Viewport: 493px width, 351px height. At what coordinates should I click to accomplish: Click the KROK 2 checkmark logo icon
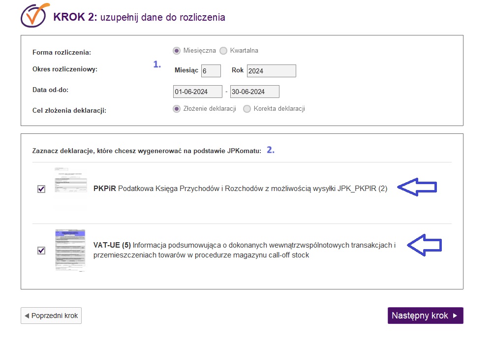(x=35, y=15)
